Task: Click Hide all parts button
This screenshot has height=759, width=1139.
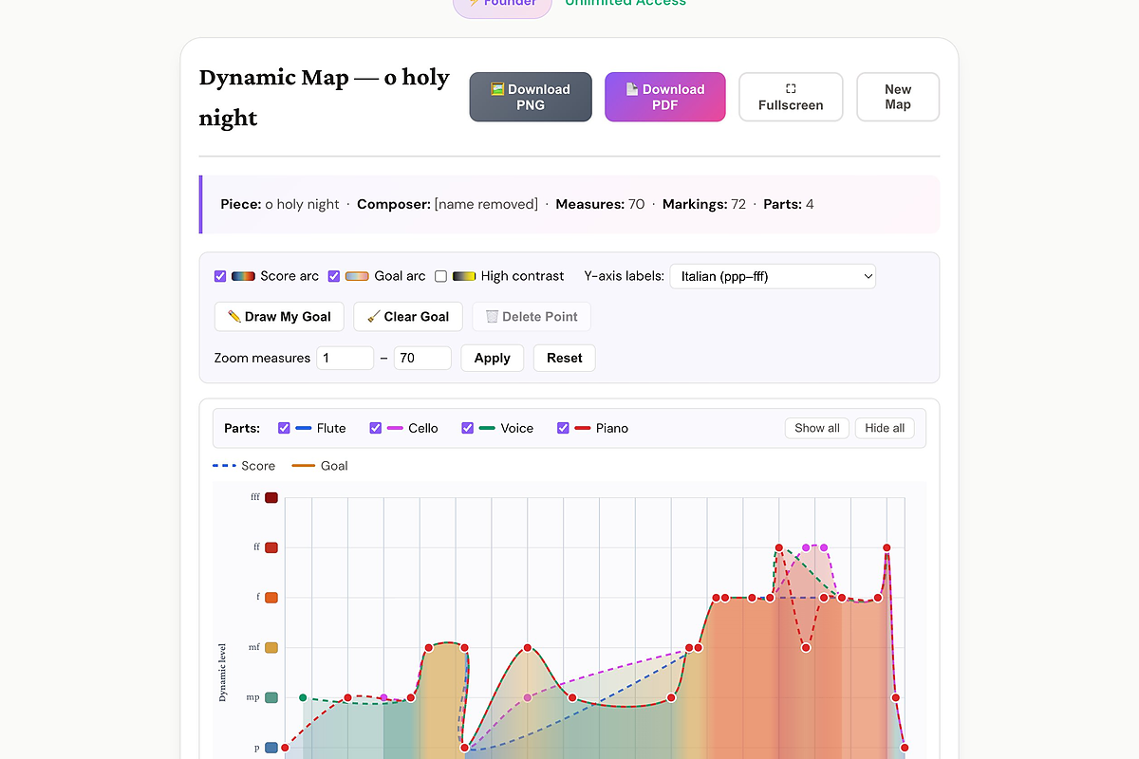Action: coord(885,428)
